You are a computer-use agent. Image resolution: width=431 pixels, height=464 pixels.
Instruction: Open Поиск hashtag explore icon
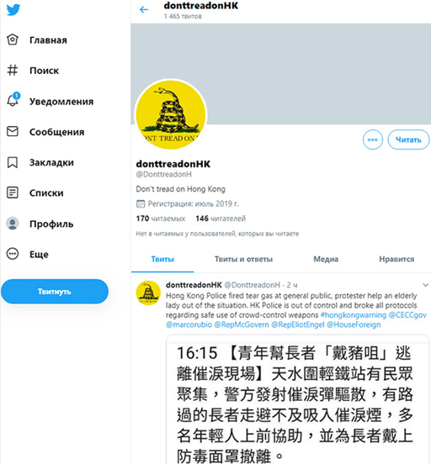point(13,71)
